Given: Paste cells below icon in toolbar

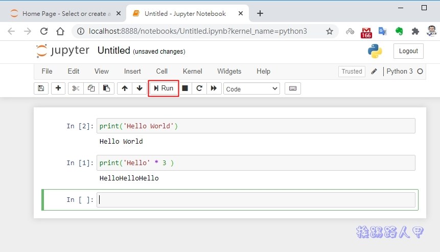Looking at the screenshot, I should tap(106, 88).
